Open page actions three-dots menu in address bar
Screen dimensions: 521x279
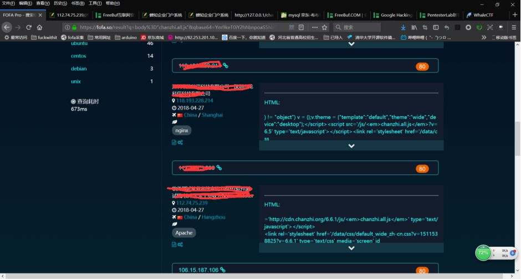pos(315,27)
